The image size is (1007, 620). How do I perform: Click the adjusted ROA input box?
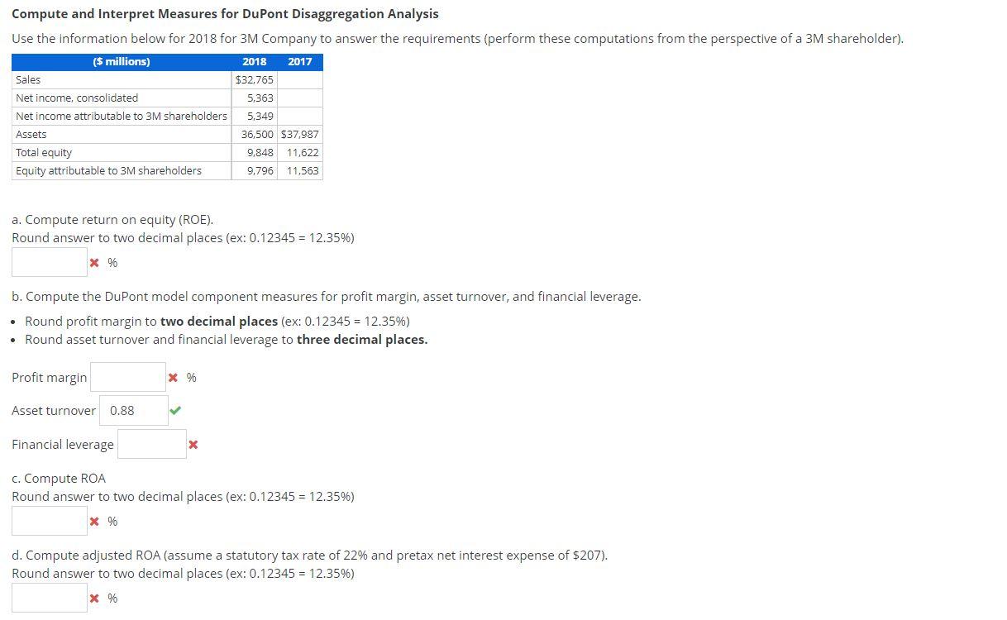click(50, 597)
